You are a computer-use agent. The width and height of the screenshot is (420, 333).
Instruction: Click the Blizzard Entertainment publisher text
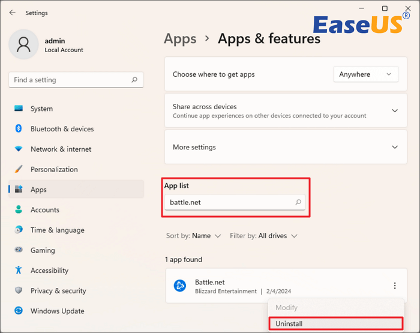(226, 291)
